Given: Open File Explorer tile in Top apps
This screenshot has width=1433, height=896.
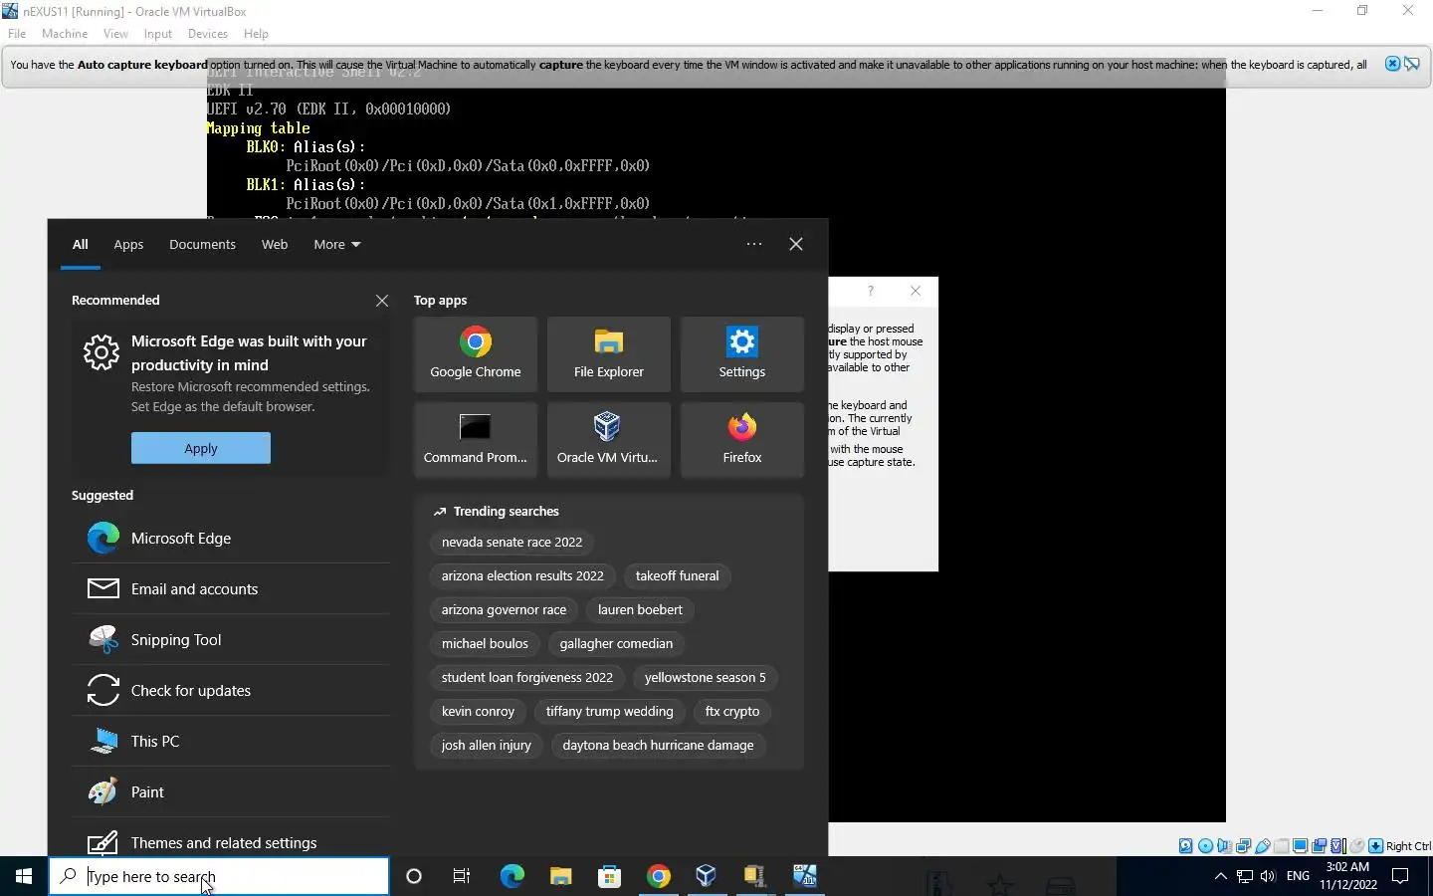Looking at the screenshot, I should click(609, 353).
